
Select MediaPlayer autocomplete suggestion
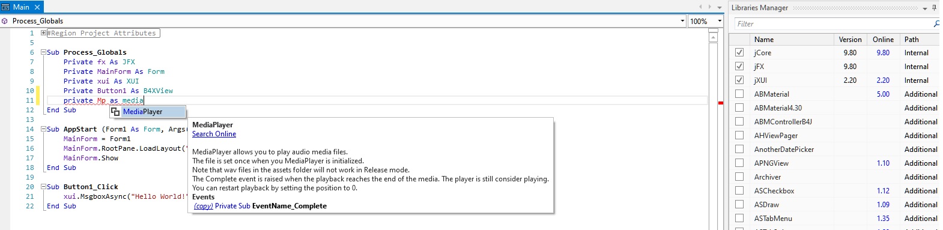pos(148,112)
